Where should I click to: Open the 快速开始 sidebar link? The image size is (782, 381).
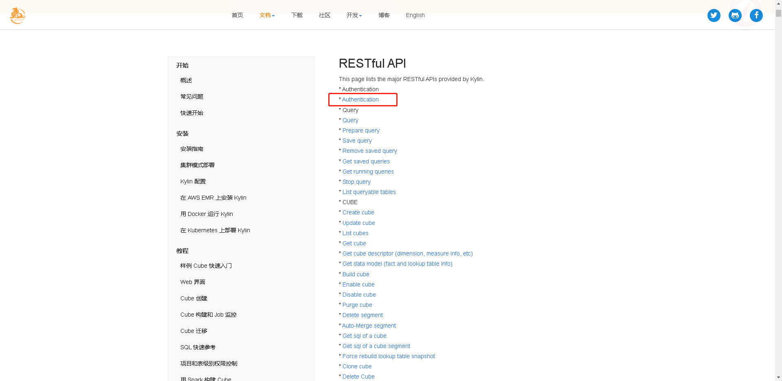click(191, 113)
